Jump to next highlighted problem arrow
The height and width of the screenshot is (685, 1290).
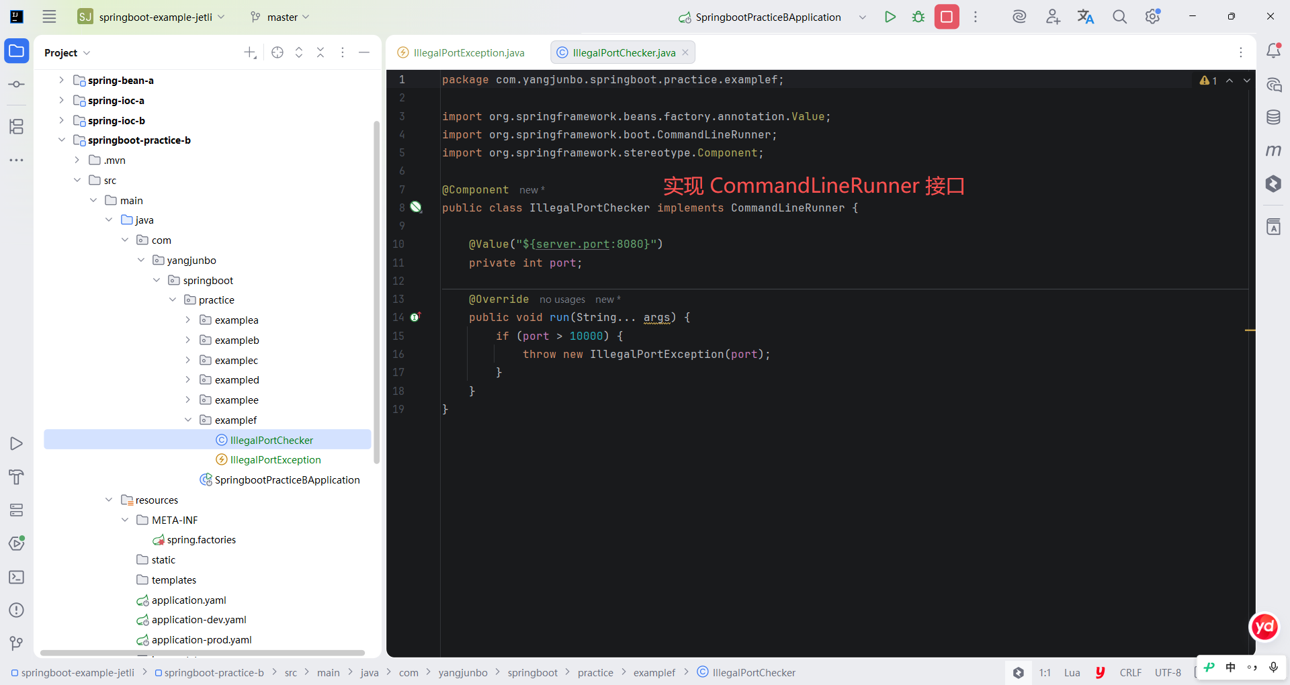pyautogui.click(x=1247, y=81)
